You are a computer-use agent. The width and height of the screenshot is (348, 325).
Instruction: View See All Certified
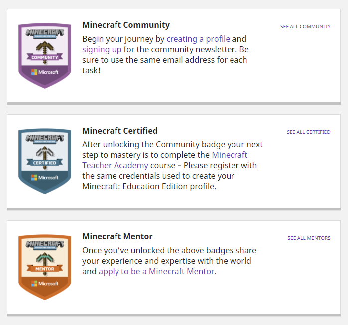(x=308, y=132)
